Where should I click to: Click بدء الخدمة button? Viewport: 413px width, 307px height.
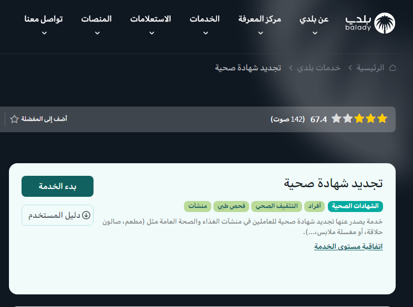[x=57, y=186]
